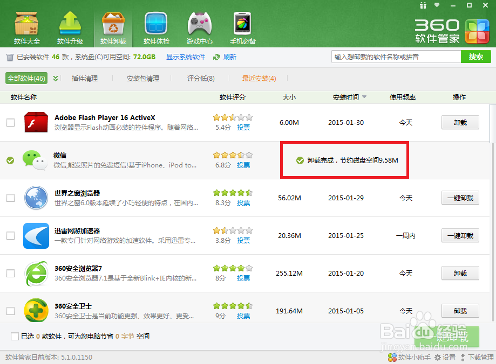Screen dimensions: 496x364
Task: Untick the checked 微信 checkbox
Action: point(10,160)
